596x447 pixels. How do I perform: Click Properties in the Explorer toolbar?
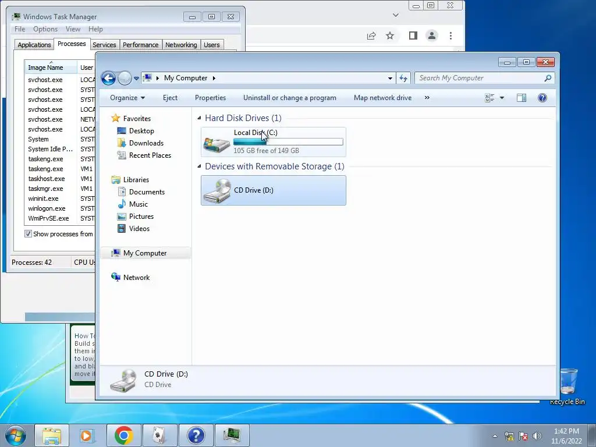(210, 98)
